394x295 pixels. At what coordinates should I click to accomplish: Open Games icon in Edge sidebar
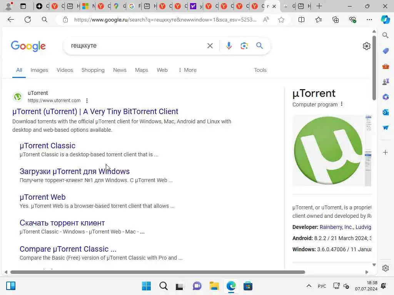pyautogui.click(x=386, y=81)
